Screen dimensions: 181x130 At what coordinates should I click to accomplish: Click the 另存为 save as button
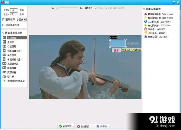(x=101, y=126)
